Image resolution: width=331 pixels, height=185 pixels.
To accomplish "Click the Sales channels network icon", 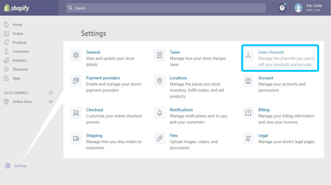I will [248, 55].
